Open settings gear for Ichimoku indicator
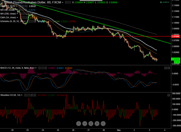181x132 pixels. pos(32,21)
